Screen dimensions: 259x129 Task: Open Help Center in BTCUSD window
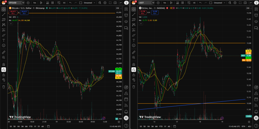126,125
